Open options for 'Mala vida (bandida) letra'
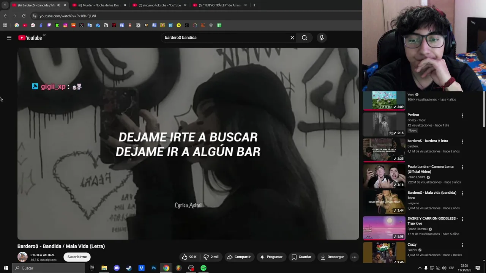 point(462,193)
